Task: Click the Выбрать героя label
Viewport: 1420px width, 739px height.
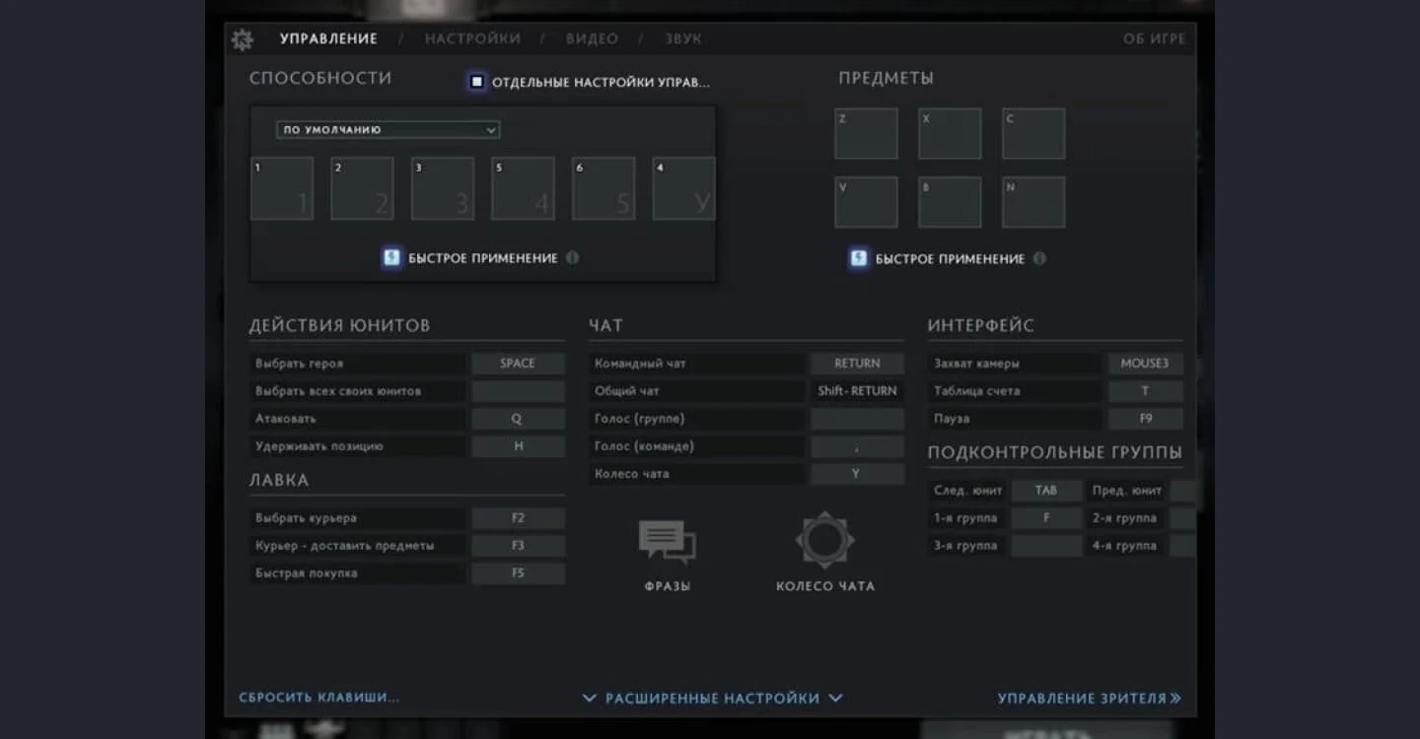Action: pos(300,364)
